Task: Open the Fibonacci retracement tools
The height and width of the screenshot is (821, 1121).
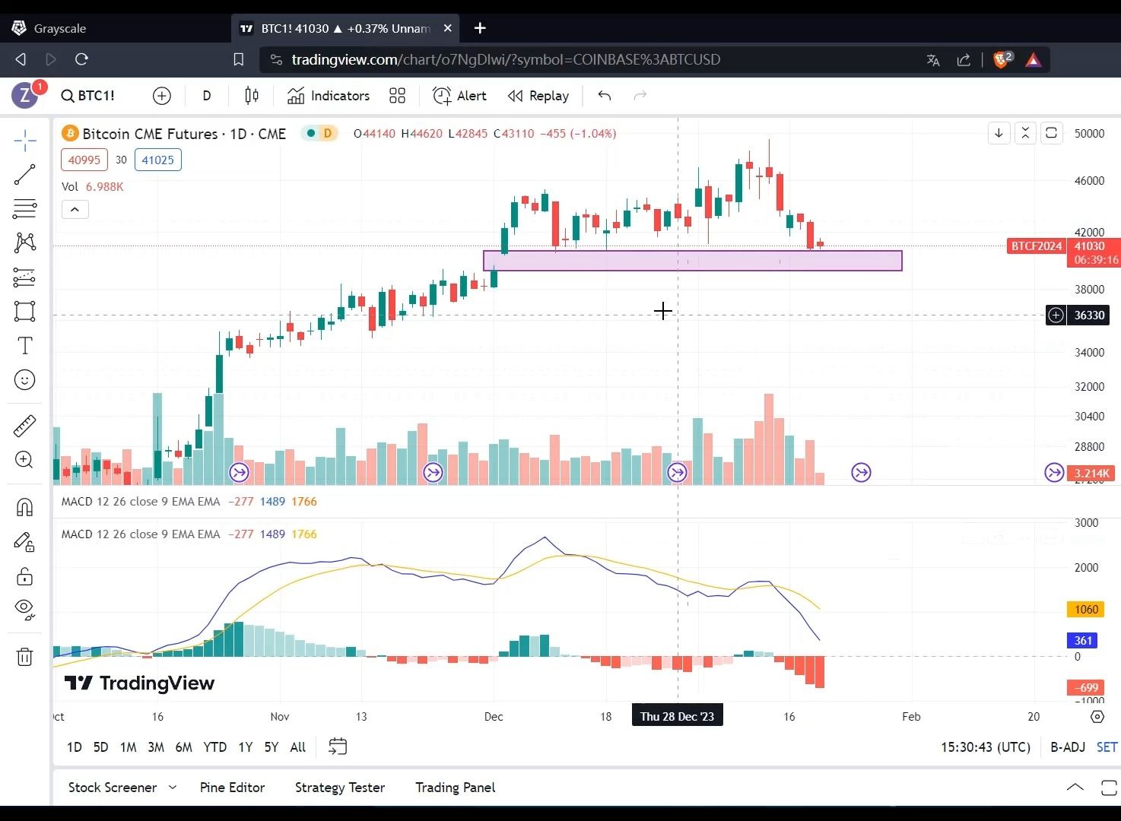Action: (x=24, y=208)
